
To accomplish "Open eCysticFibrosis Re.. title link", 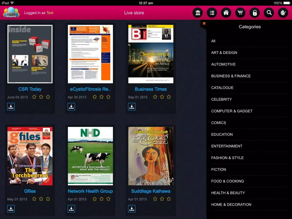I will click(90, 89).
